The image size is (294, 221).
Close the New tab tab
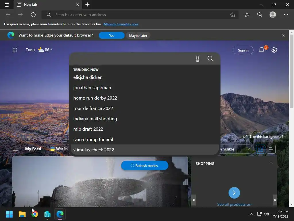(78, 5)
